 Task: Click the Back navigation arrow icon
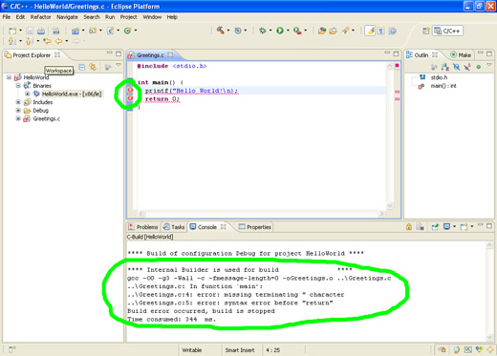pos(59,41)
